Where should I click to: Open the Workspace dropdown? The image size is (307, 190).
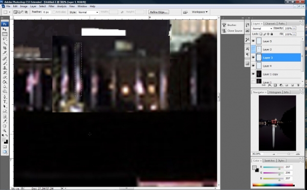[200, 12]
